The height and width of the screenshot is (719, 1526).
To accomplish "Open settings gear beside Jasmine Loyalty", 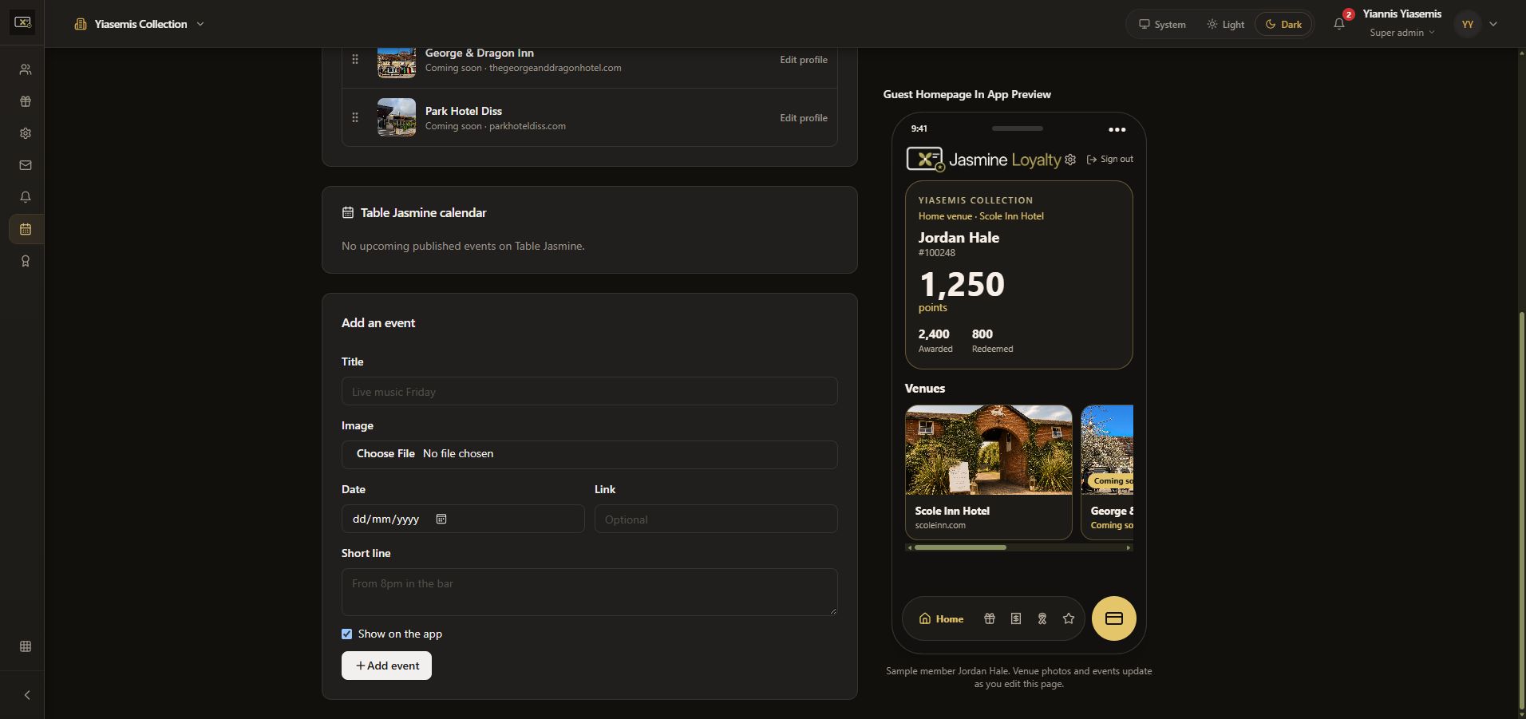I will (x=1070, y=160).
